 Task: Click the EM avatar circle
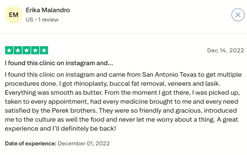click(x=14, y=15)
